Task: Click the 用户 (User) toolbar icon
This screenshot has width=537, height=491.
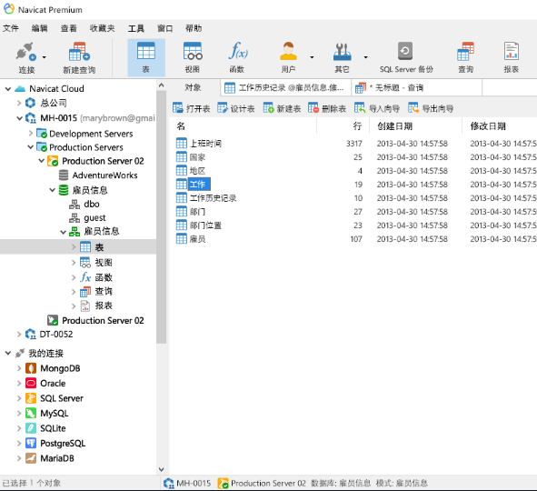Action: (288, 57)
